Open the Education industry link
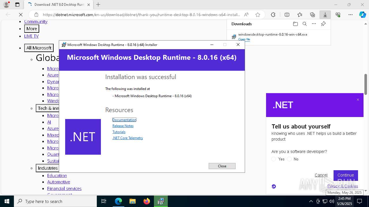The width and height of the screenshot is (369, 207). pyautogui.click(x=57, y=175)
